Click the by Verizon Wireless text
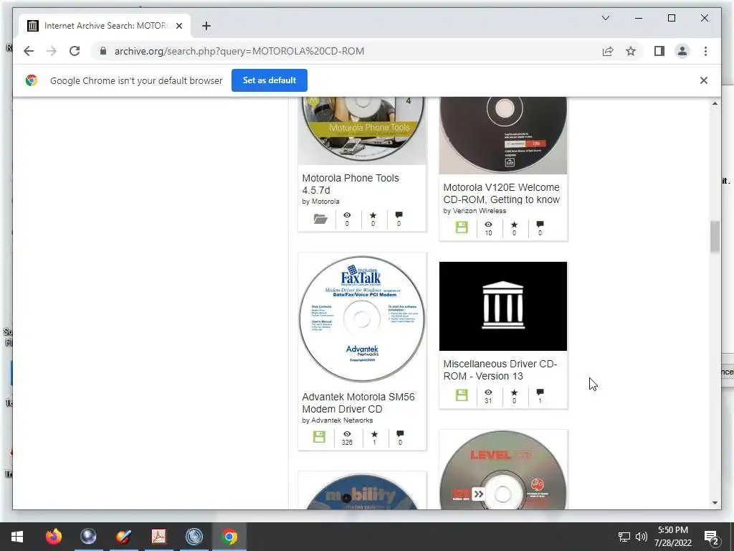 [x=475, y=211]
